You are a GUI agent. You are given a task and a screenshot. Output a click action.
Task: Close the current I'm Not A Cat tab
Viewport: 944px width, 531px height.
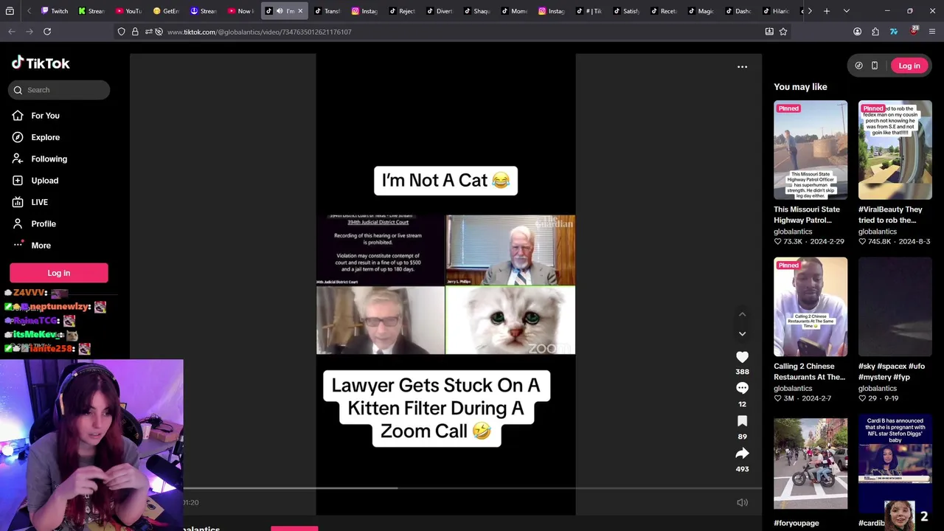click(300, 11)
